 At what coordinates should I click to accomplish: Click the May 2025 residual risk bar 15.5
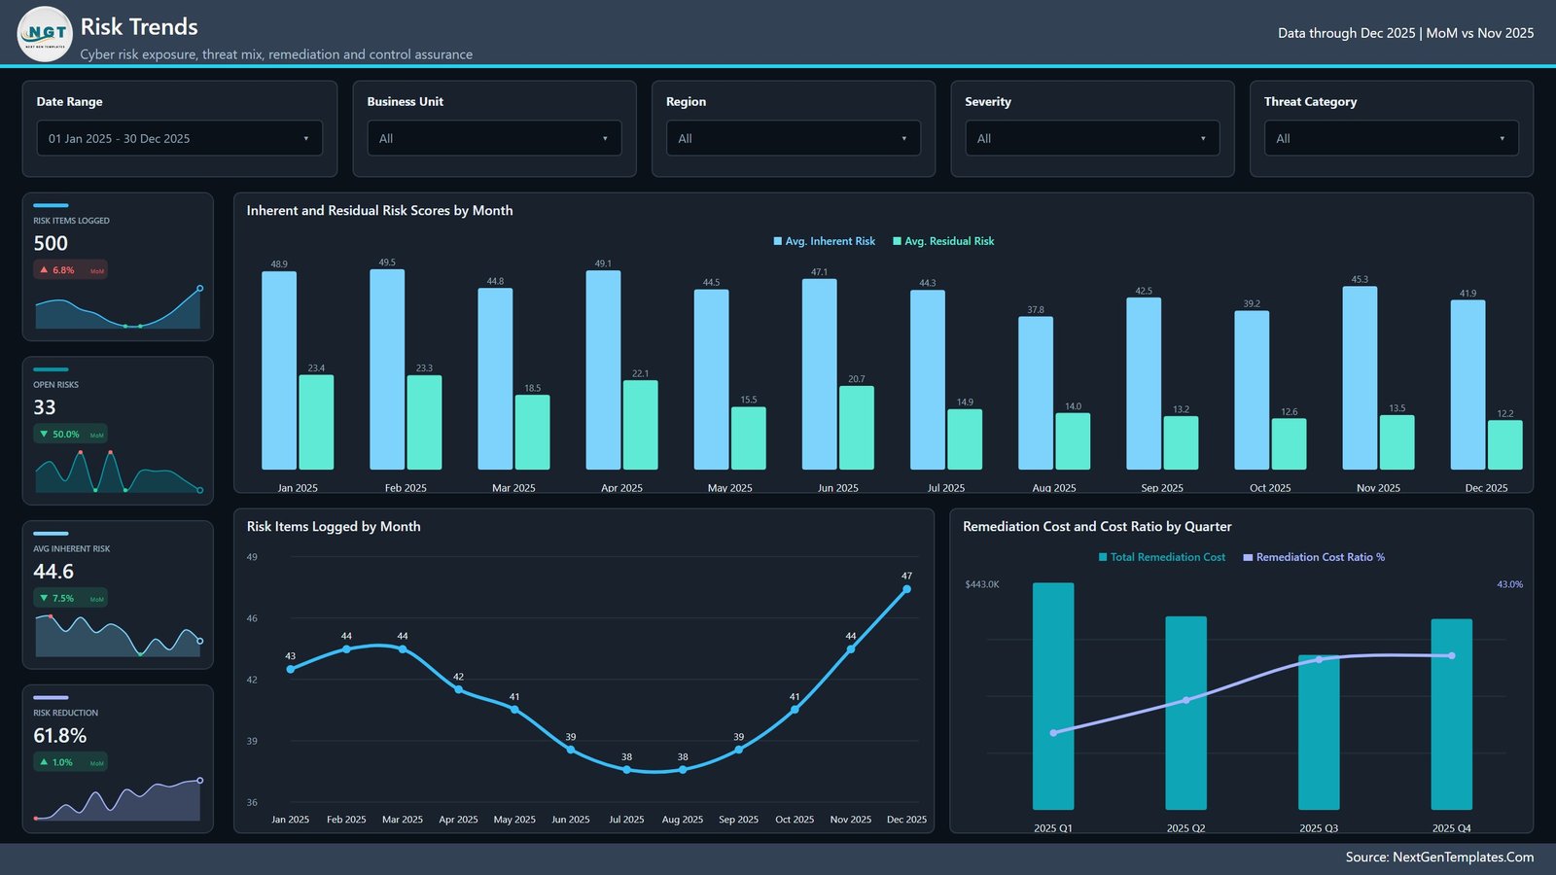[748, 438]
